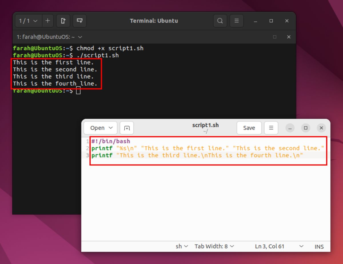Viewport: 343px width, 264px height.
Task: Maximize the farah@UbuntuOS terminal pane
Action: point(275,37)
